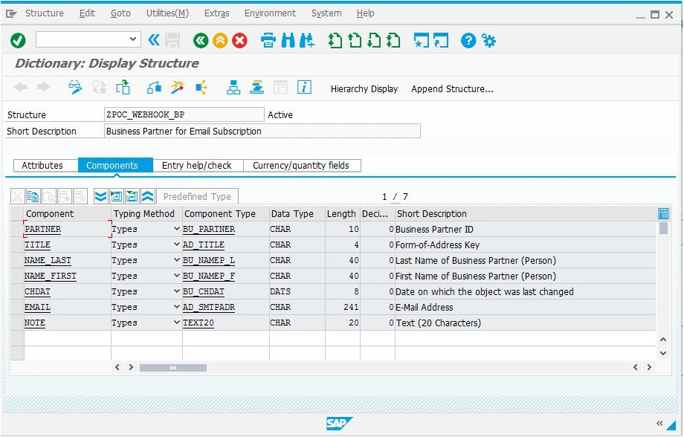
Task: Click the Collapse All double-chevron-up icon
Action: click(x=147, y=197)
